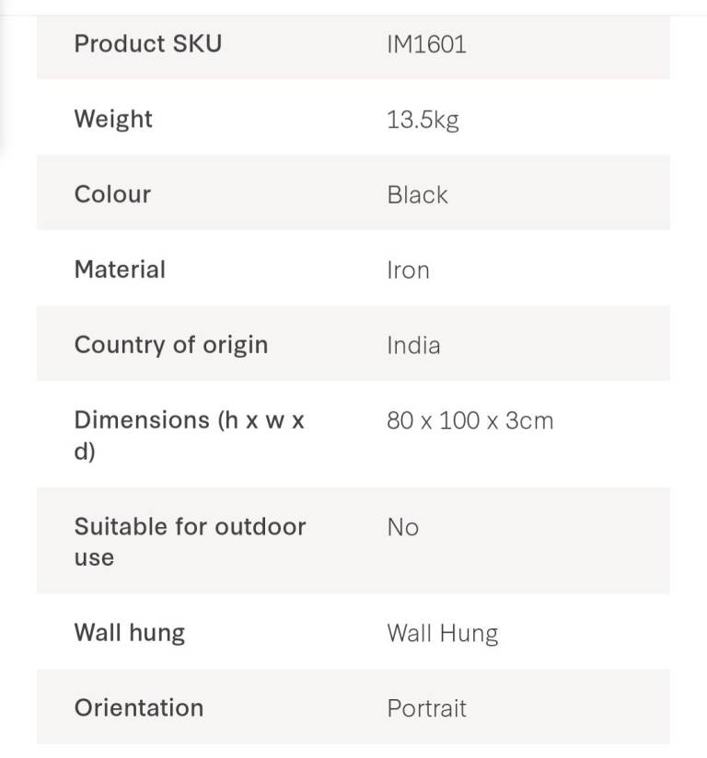Select the 80 x 100 x 3cm value

tap(469, 421)
